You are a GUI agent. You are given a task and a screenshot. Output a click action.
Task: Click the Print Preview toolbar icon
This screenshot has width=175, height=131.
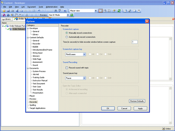[x=12, y=11]
